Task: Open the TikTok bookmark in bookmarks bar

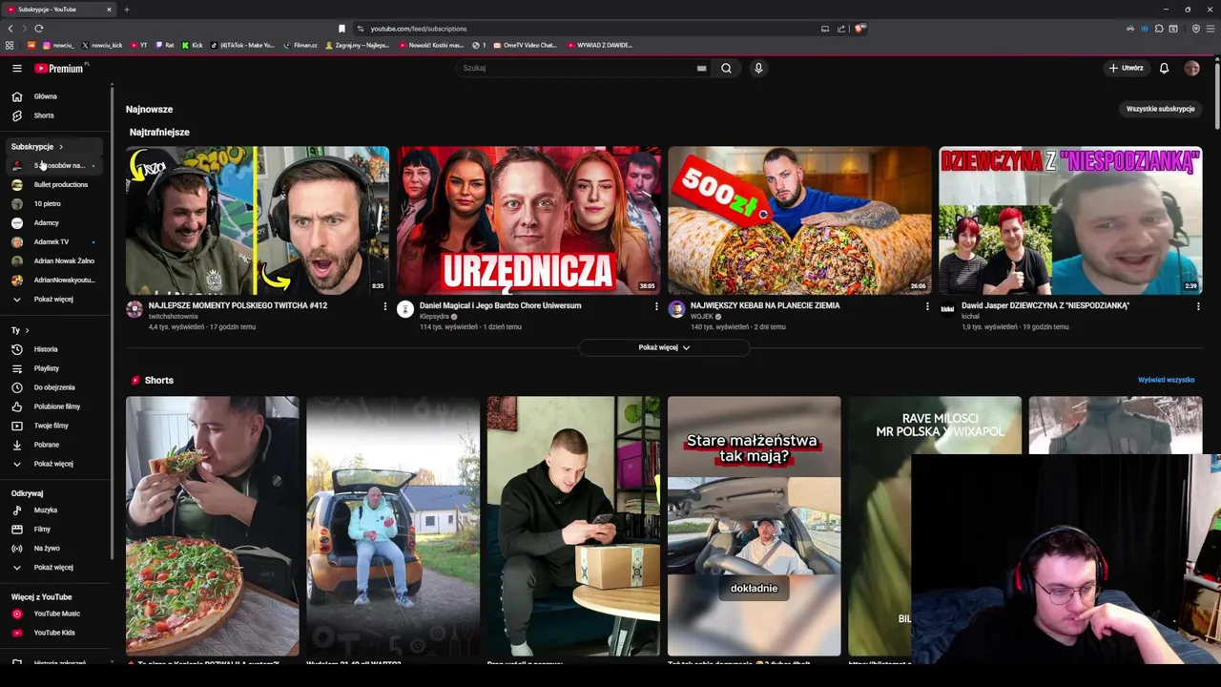Action: click(242, 45)
